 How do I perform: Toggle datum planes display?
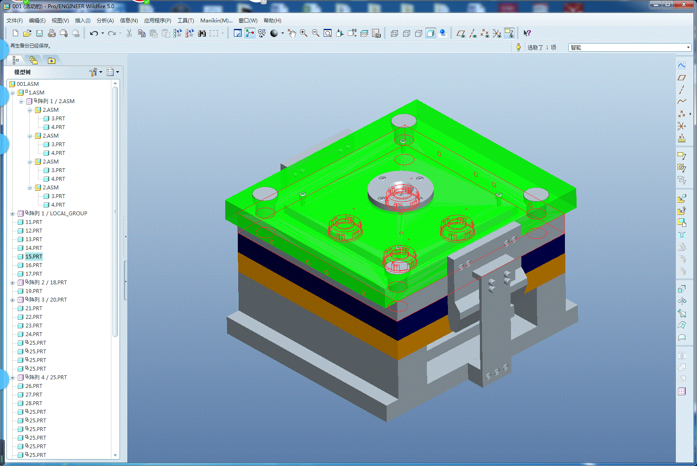[x=461, y=33]
